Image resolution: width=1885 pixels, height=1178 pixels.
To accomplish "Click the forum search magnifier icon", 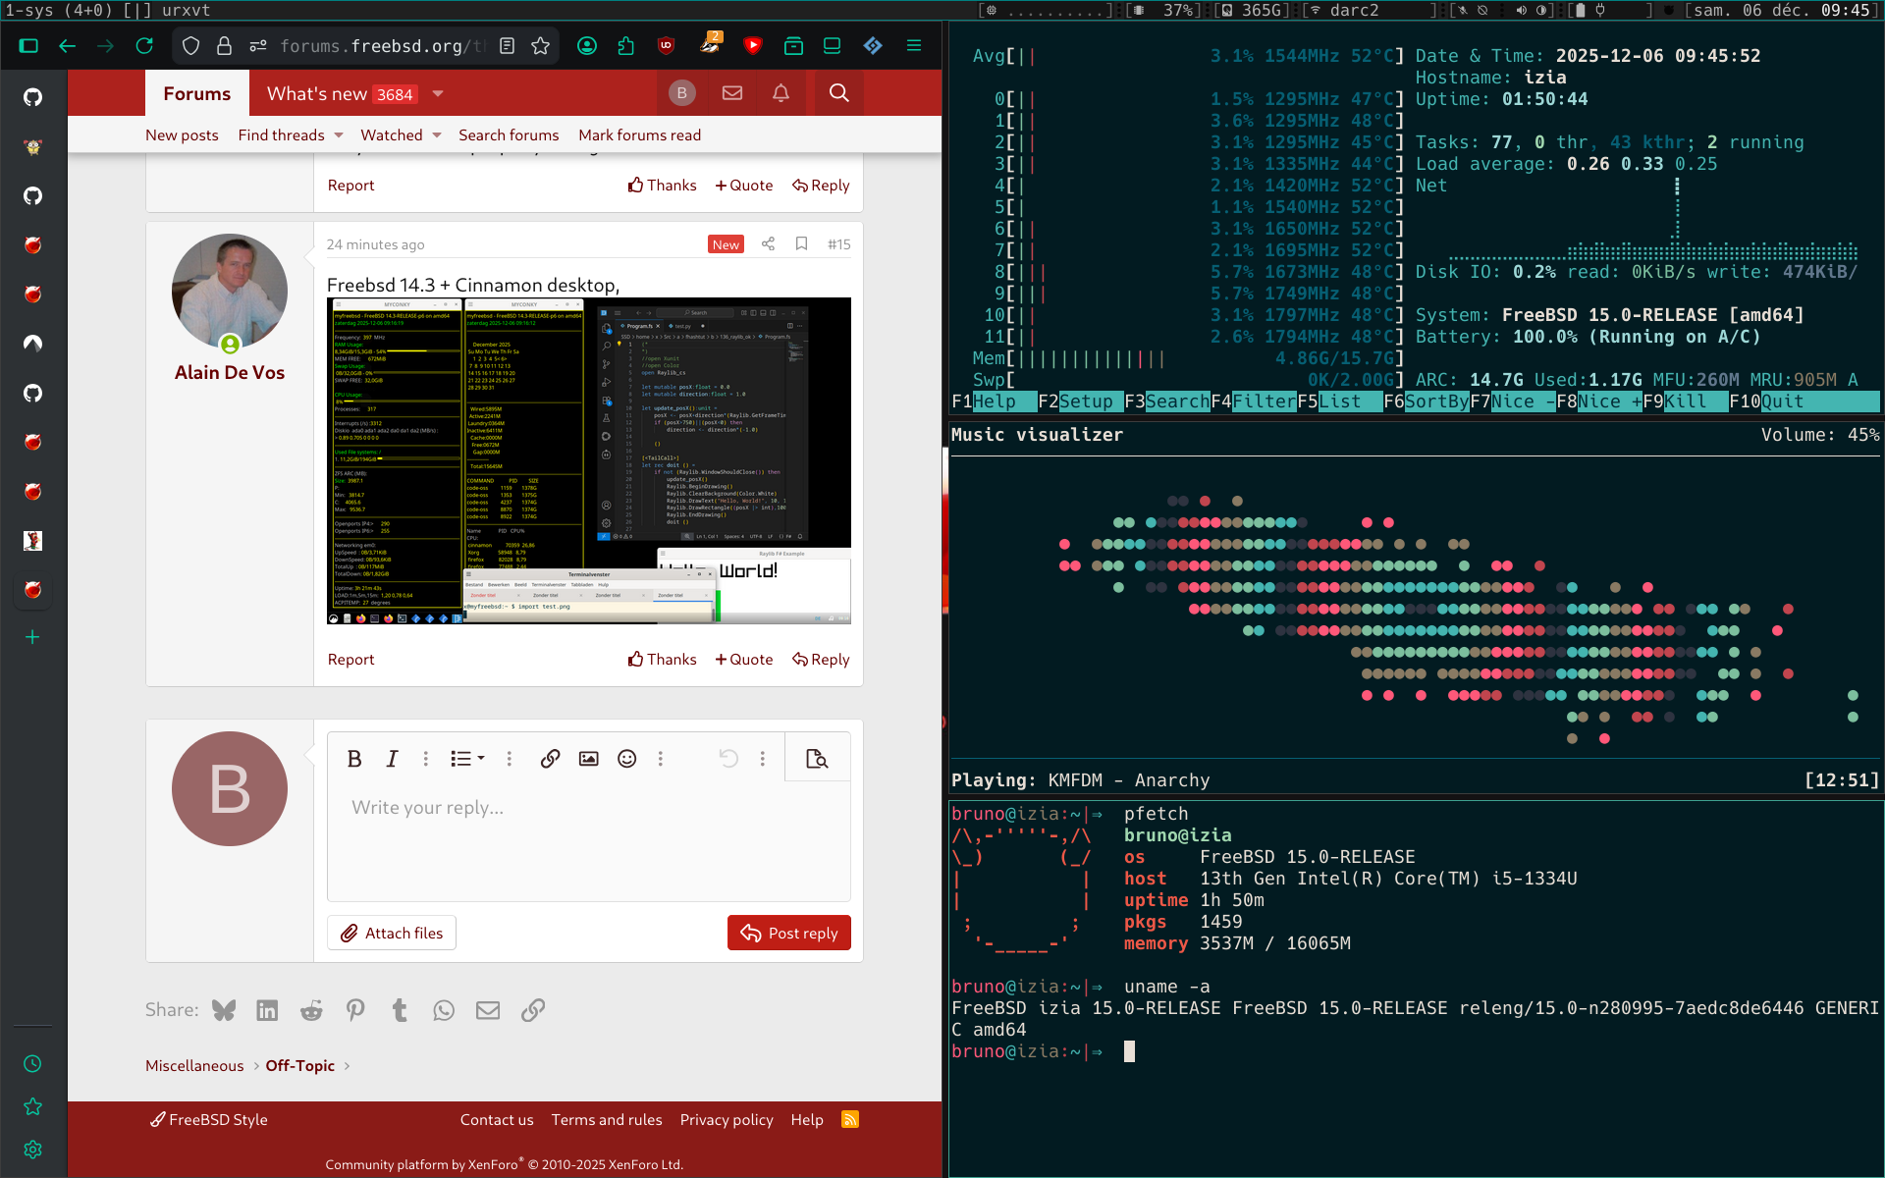I will coord(838,93).
